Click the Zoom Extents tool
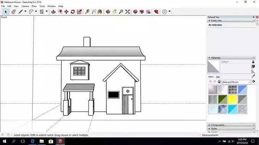259x145 pixels. (x=128, y=12)
